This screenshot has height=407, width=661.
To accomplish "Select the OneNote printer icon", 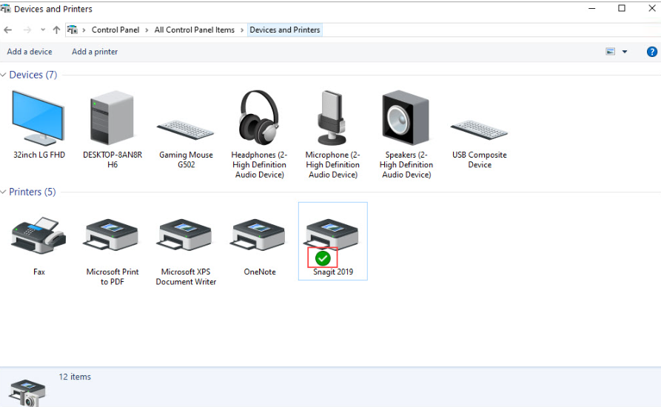I will click(259, 236).
